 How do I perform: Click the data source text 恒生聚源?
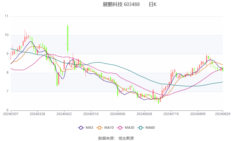pos(126,138)
